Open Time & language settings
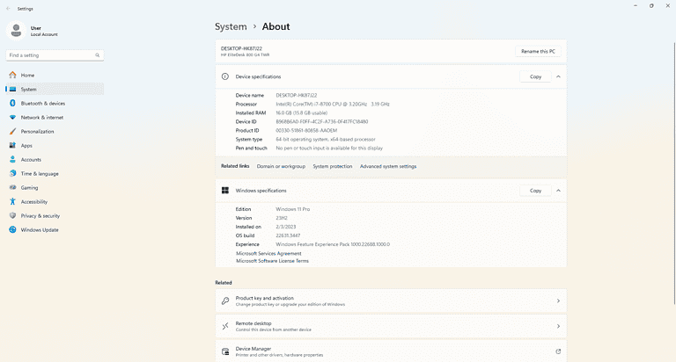This screenshot has width=676, height=362. click(x=55, y=173)
